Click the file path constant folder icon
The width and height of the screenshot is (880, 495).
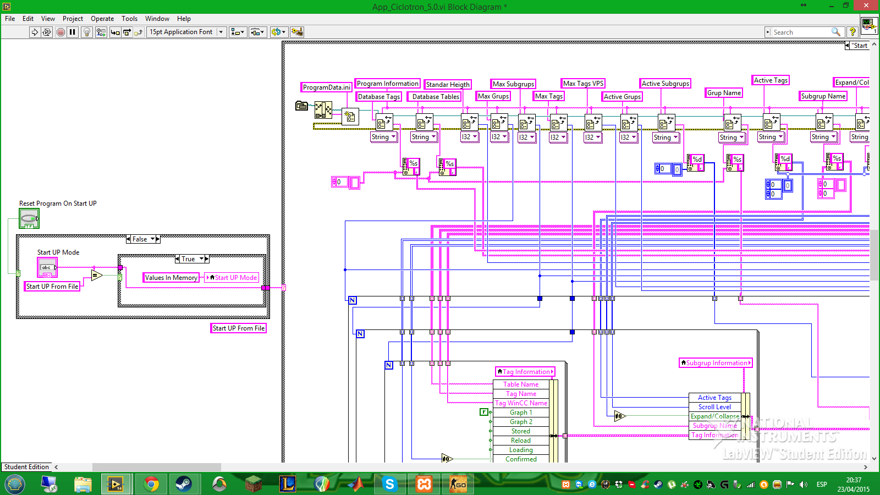(x=301, y=106)
